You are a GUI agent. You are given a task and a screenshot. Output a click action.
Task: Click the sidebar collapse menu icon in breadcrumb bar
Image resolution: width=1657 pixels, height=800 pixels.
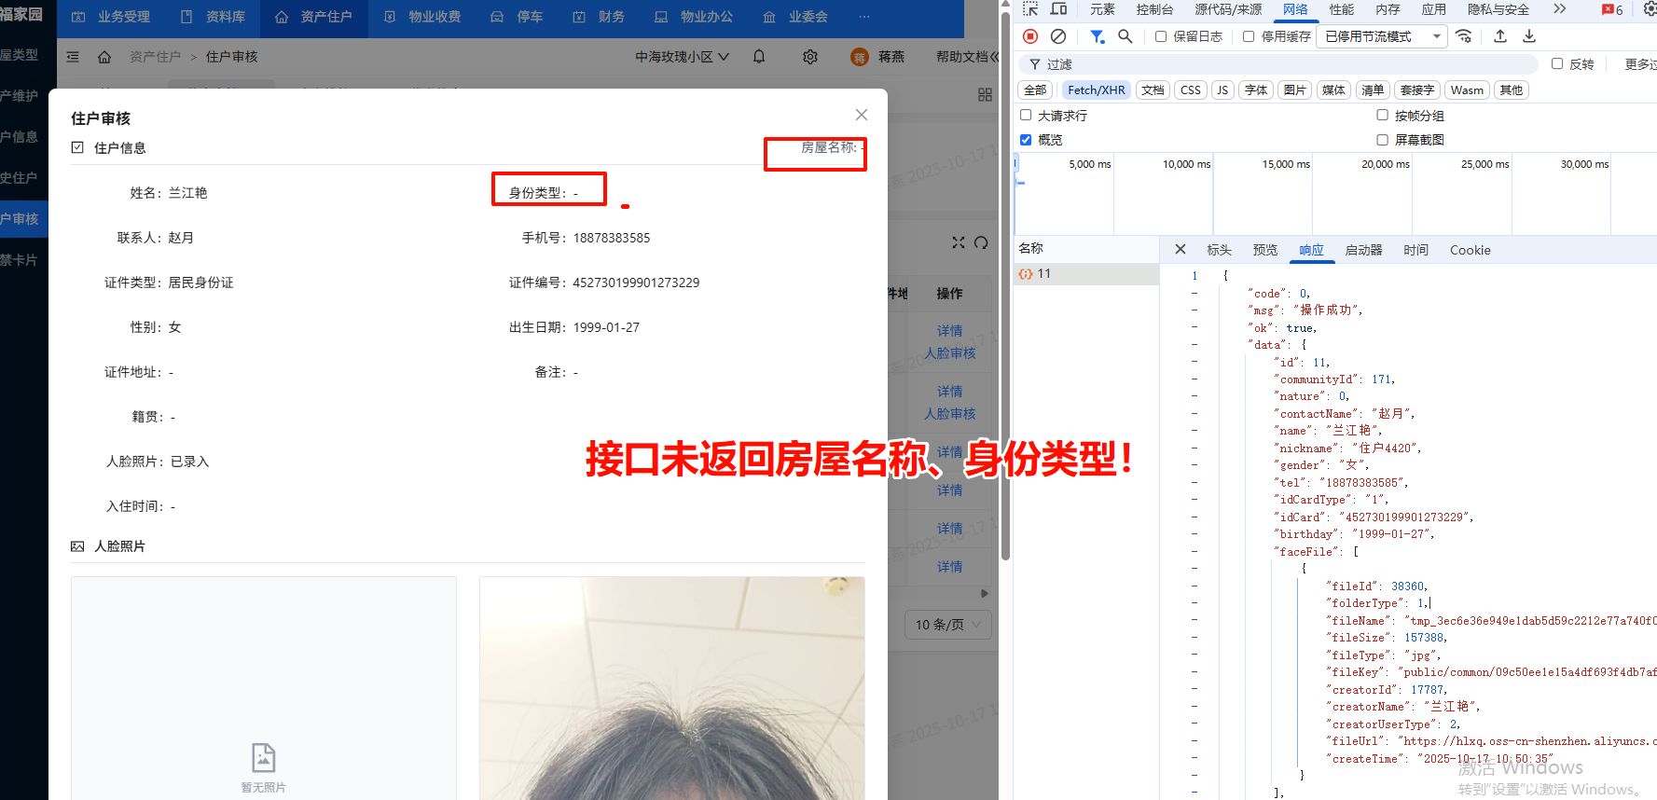pyautogui.click(x=73, y=57)
